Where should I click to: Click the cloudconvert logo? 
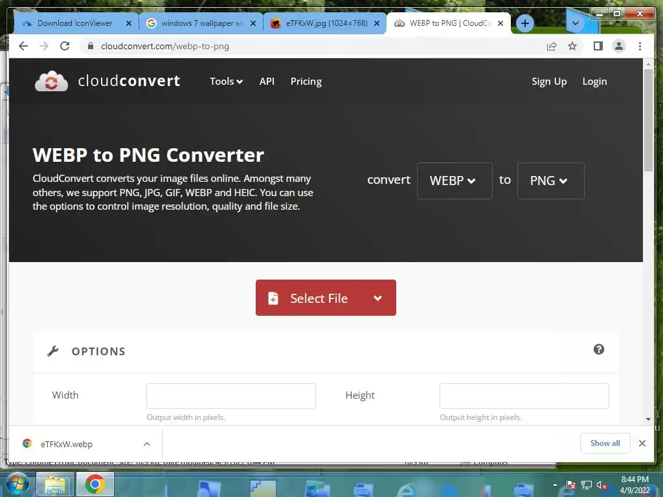[x=107, y=81]
